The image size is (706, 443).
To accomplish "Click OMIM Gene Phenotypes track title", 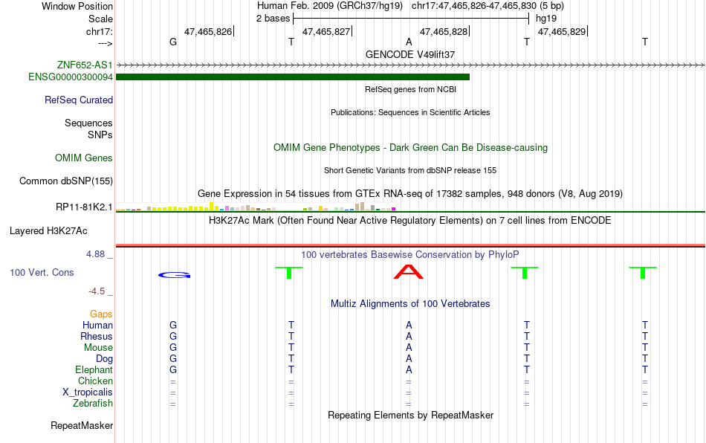I will [411, 148].
